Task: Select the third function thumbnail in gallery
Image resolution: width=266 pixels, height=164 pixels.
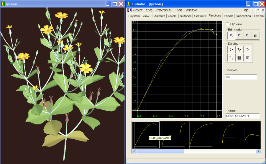Action: click(201, 135)
